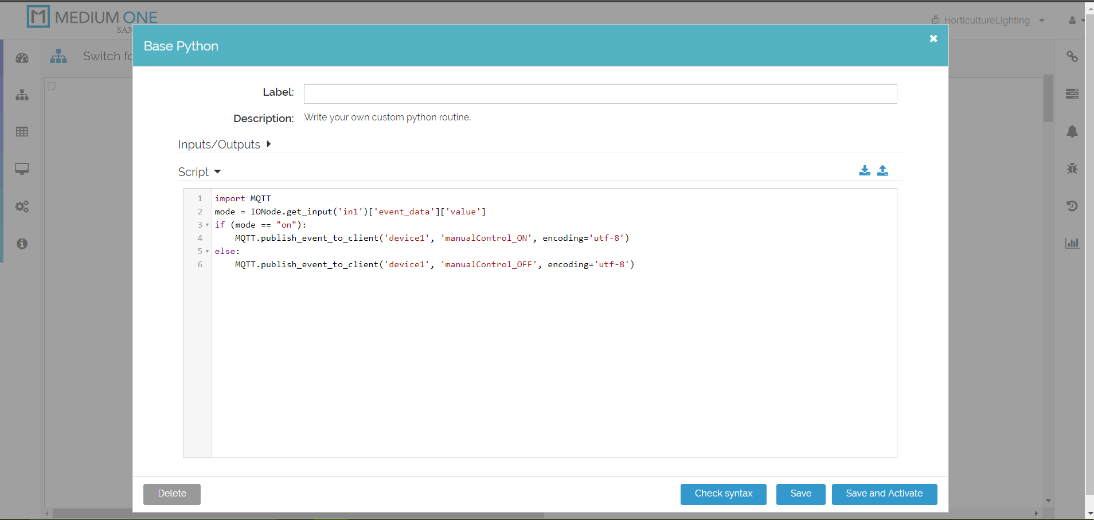Open the bug debug icon on right panel
This screenshot has height=520, width=1094.
tap(1072, 169)
